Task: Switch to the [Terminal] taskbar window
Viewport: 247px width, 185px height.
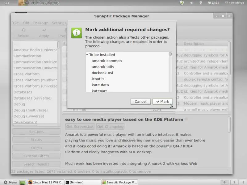Action: pyautogui.click(x=83, y=182)
